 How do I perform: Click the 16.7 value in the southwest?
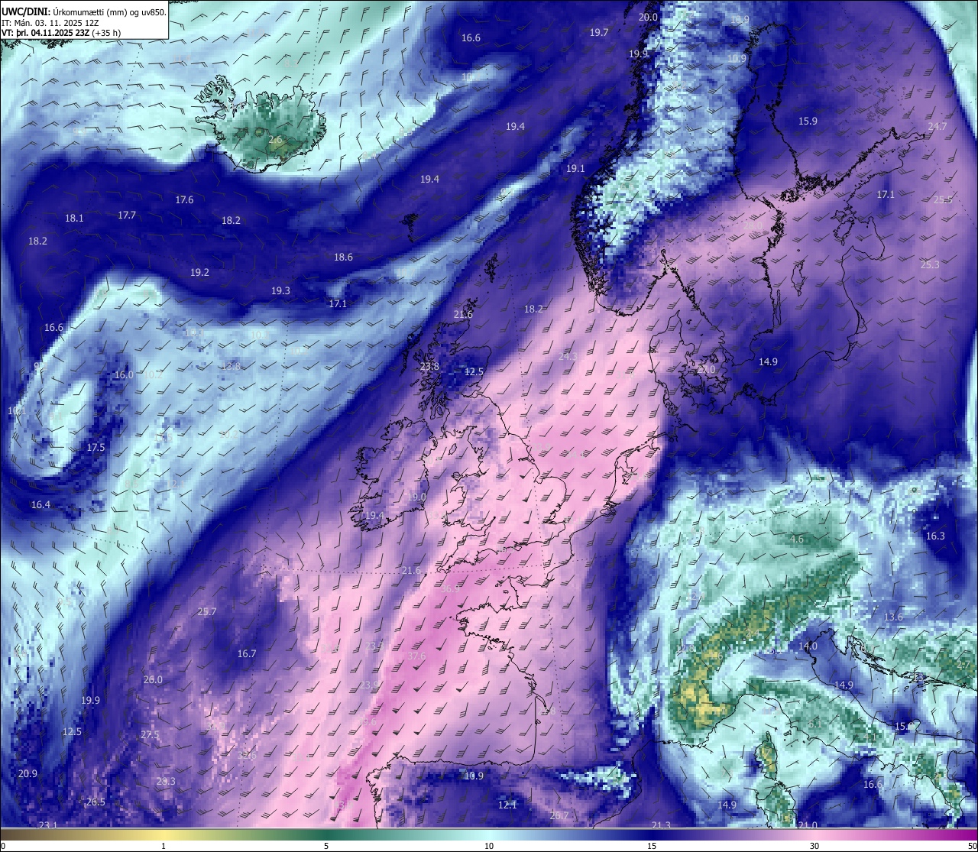coord(247,653)
